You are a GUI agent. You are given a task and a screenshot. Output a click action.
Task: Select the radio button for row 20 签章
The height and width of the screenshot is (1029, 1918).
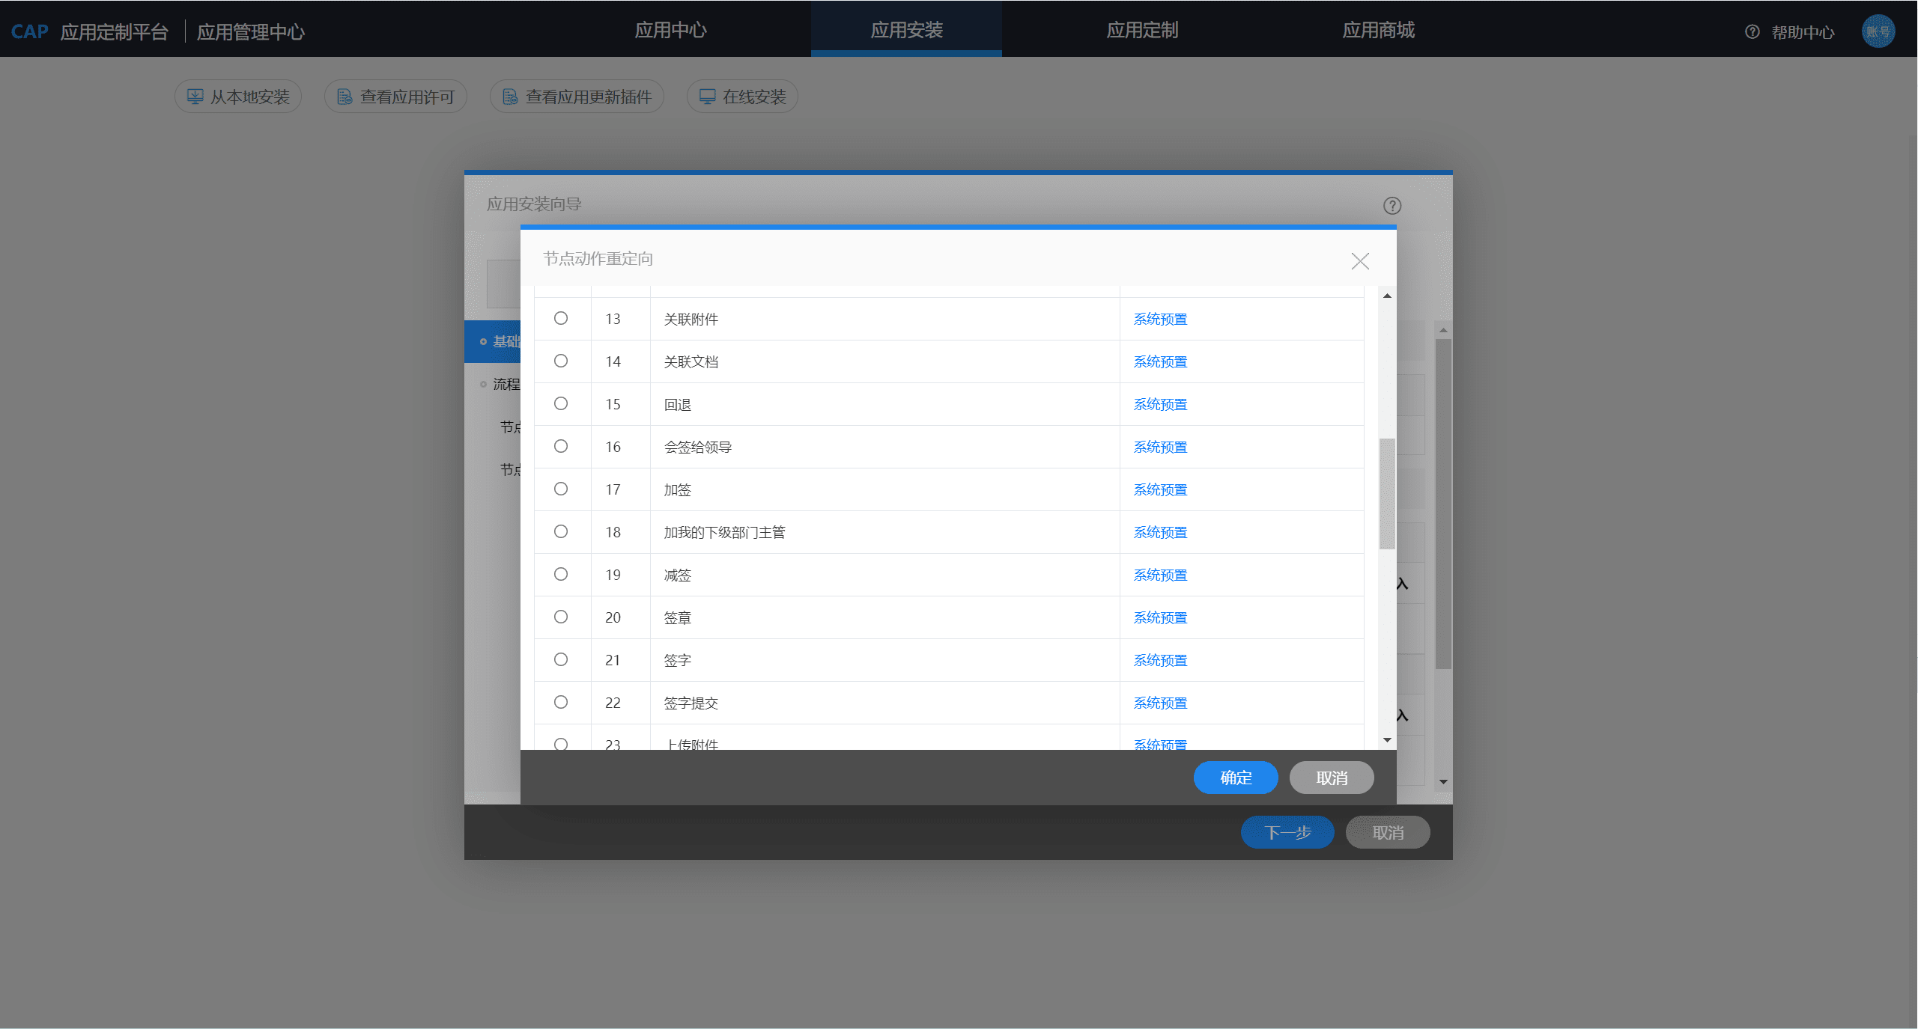click(561, 617)
